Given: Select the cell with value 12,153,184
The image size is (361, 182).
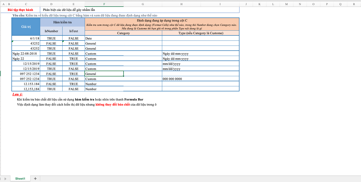Looking at the screenshot, I should 26,89.
